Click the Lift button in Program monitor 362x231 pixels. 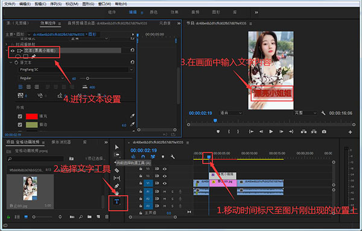coord(303,132)
